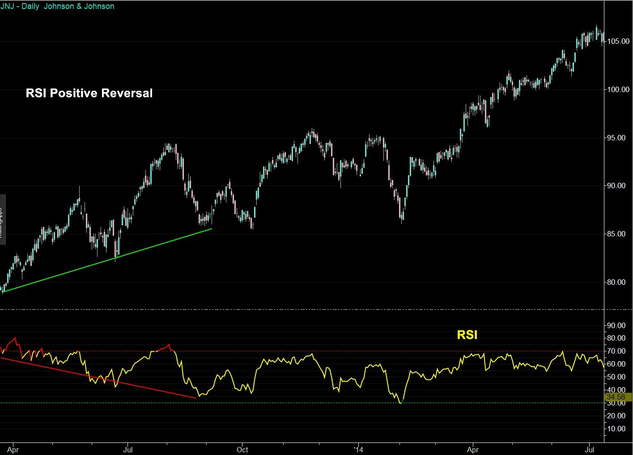
Task: Click the panel divider between price and RSI
Action: click(300, 308)
